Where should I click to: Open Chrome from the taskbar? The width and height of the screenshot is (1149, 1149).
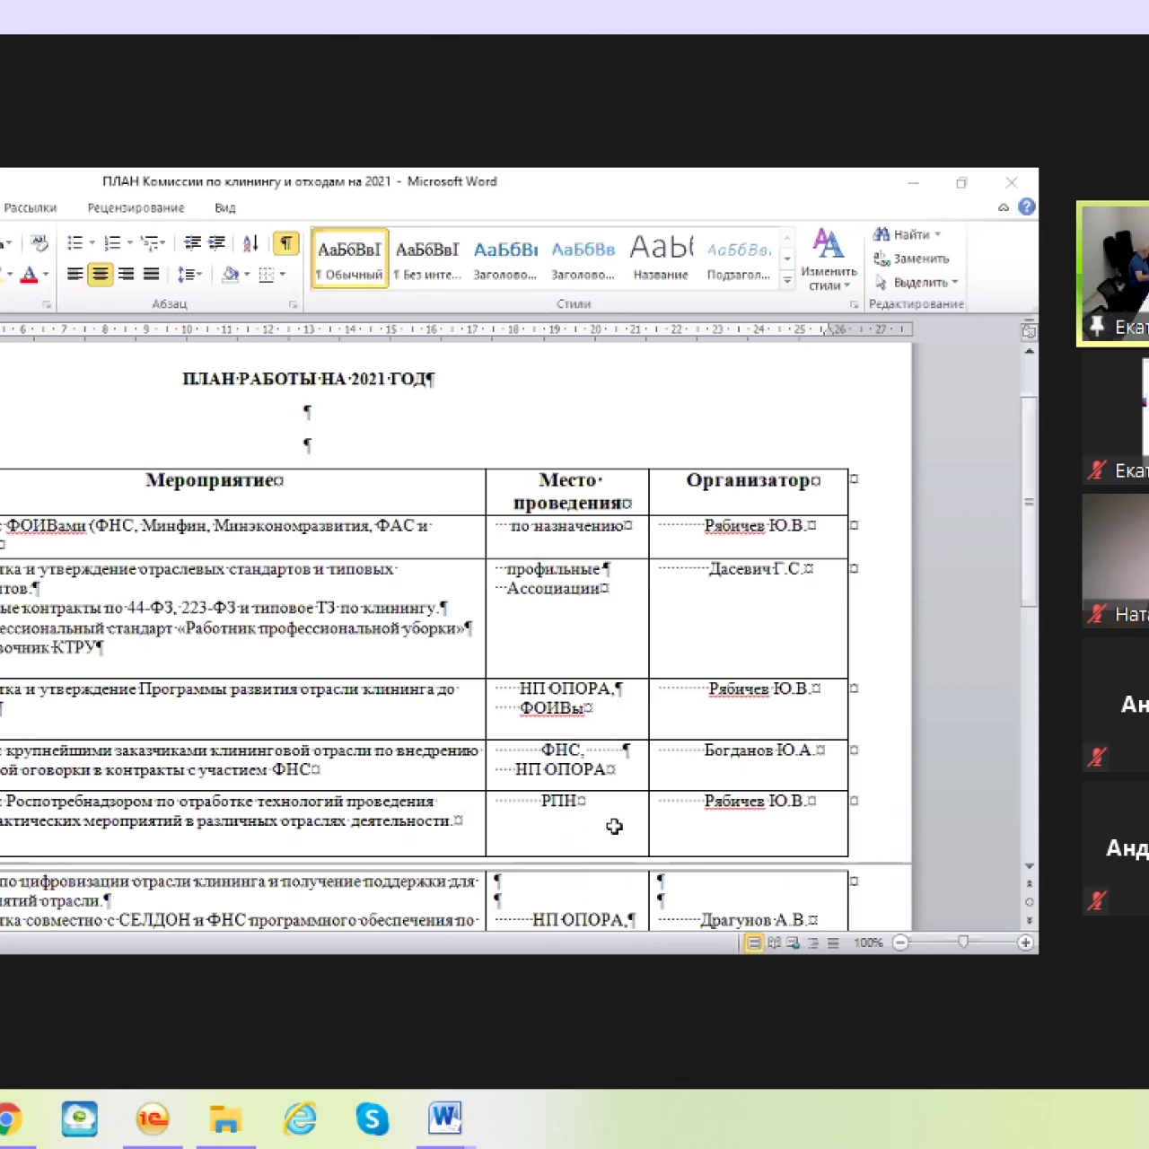click(7, 1119)
